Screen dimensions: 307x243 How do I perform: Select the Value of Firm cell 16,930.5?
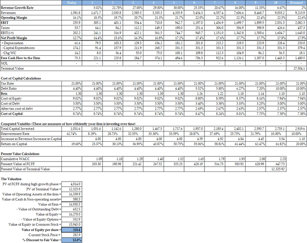click(71, 205)
